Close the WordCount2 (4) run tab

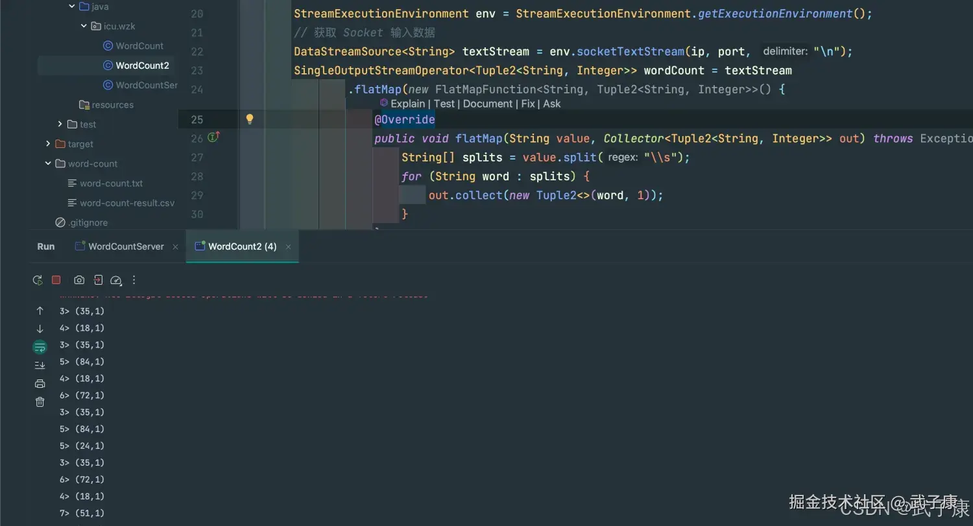[288, 247]
